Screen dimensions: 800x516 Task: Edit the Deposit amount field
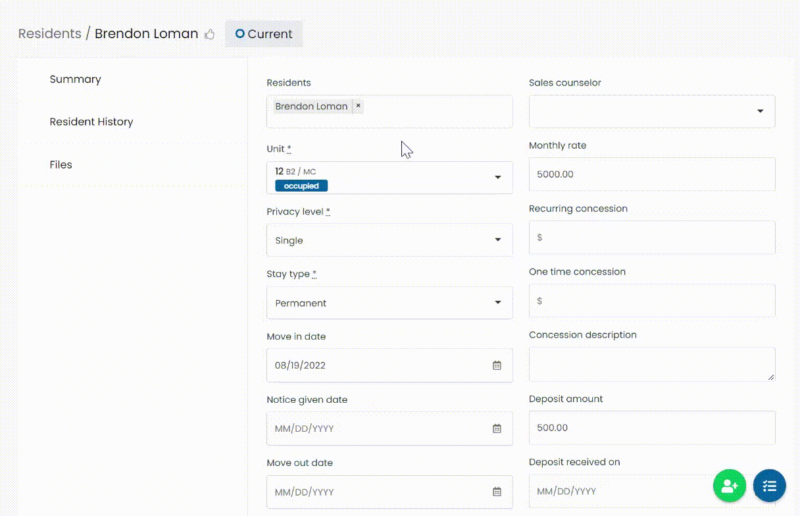tap(652, 428)
